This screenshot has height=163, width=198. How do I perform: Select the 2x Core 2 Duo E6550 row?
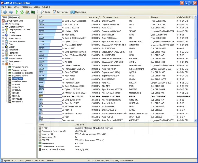[116, 96]
